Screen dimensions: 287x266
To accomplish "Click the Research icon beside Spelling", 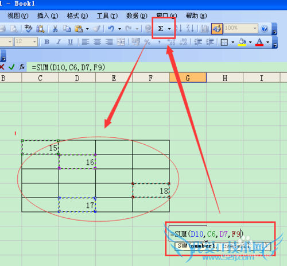I will (40, 29).
